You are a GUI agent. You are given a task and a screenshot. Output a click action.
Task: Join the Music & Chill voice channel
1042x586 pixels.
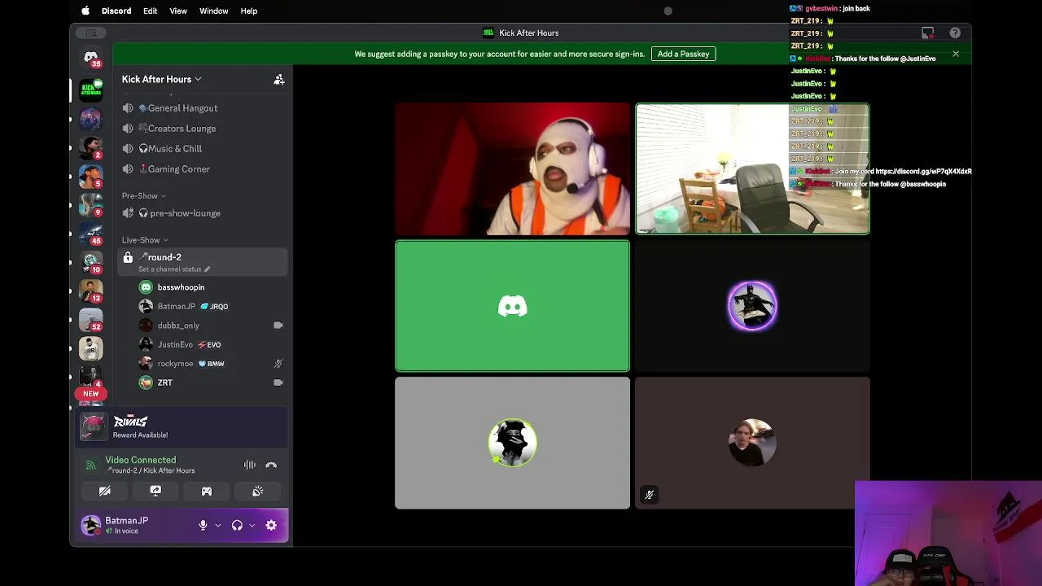pyautogui.click(x=204, y=149)
